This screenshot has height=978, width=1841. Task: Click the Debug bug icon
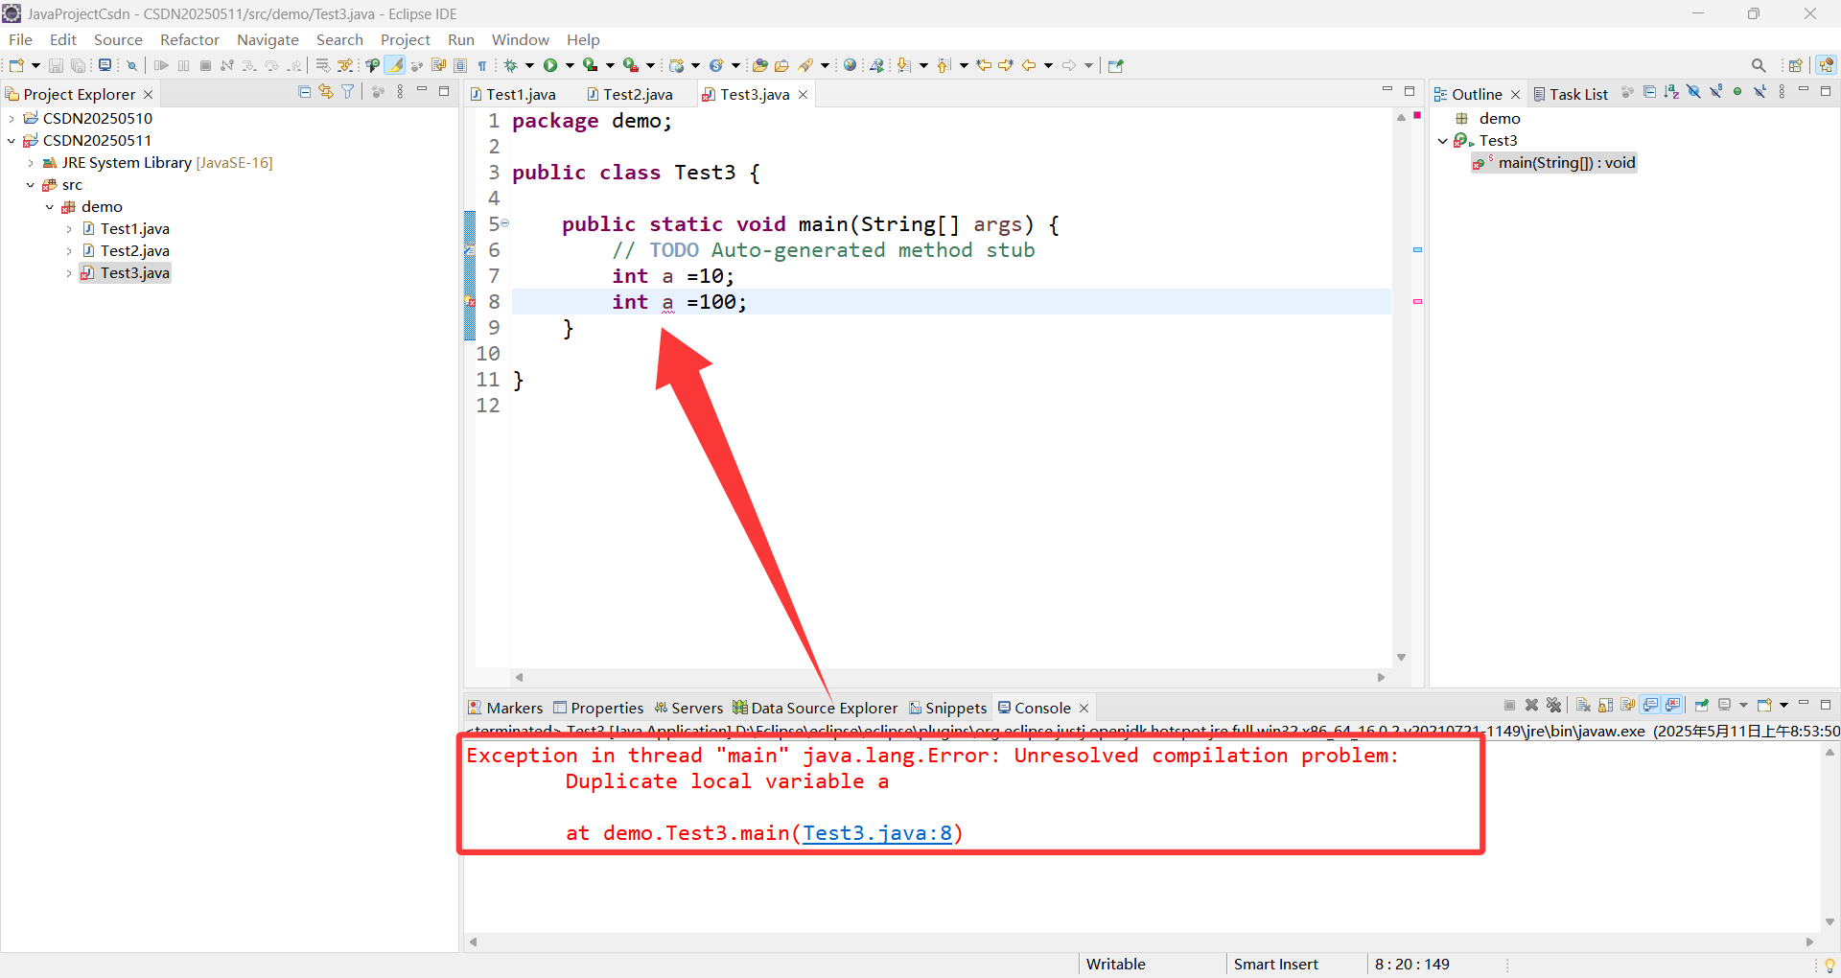pos(511,65)
